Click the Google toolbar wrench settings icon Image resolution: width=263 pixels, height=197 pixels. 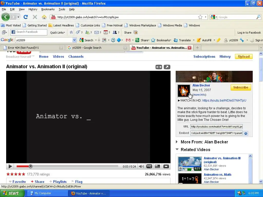[242, 40]
